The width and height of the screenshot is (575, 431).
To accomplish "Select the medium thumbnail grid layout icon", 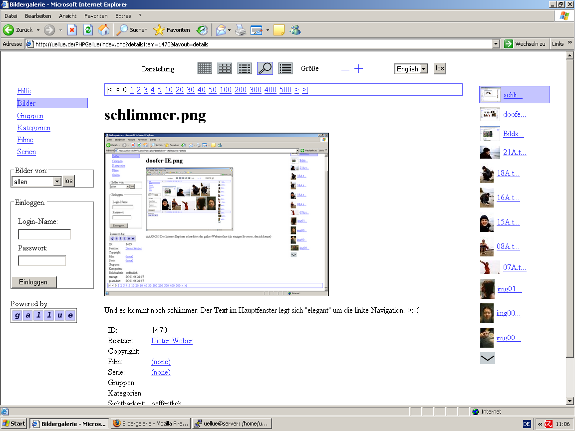I will 225,68.
